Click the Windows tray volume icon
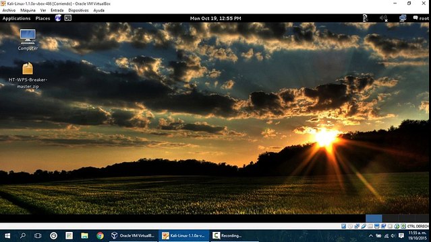 point(393,236)
